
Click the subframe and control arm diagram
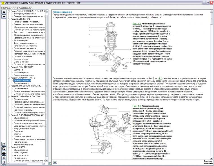pyautogui.click(x=110, y=129)
